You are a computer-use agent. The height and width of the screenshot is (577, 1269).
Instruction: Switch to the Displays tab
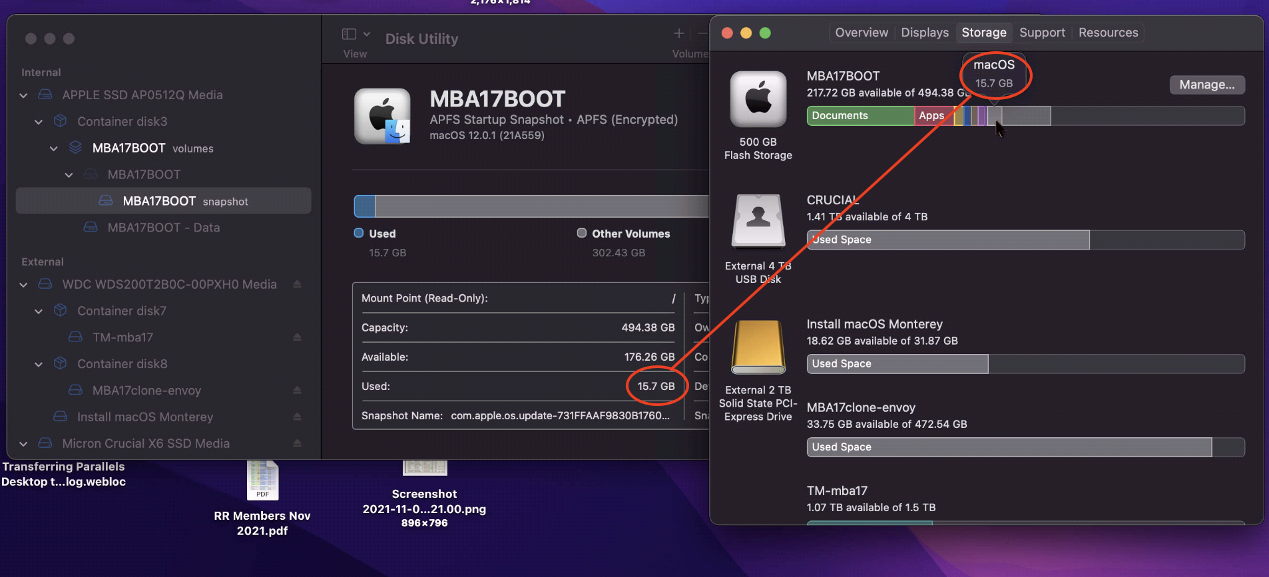pos(925,33)
